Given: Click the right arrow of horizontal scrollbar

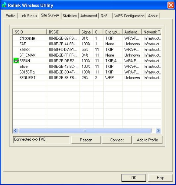Looking at the screenshot, I should click(158, 131).
